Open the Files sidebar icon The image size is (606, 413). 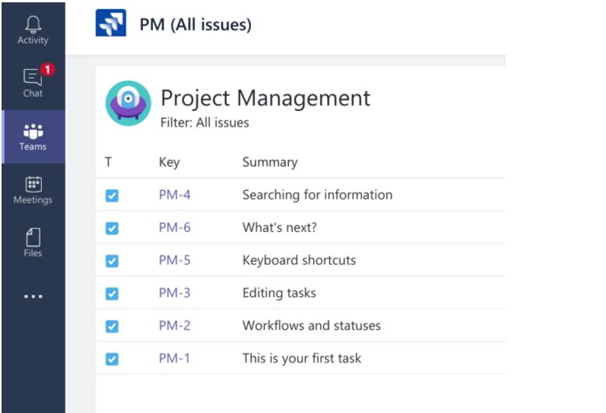point(33,243)
